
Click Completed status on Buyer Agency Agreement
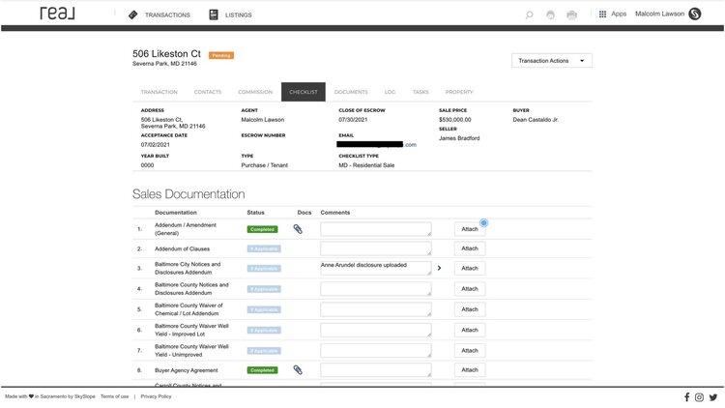click(x=262, y=370)
